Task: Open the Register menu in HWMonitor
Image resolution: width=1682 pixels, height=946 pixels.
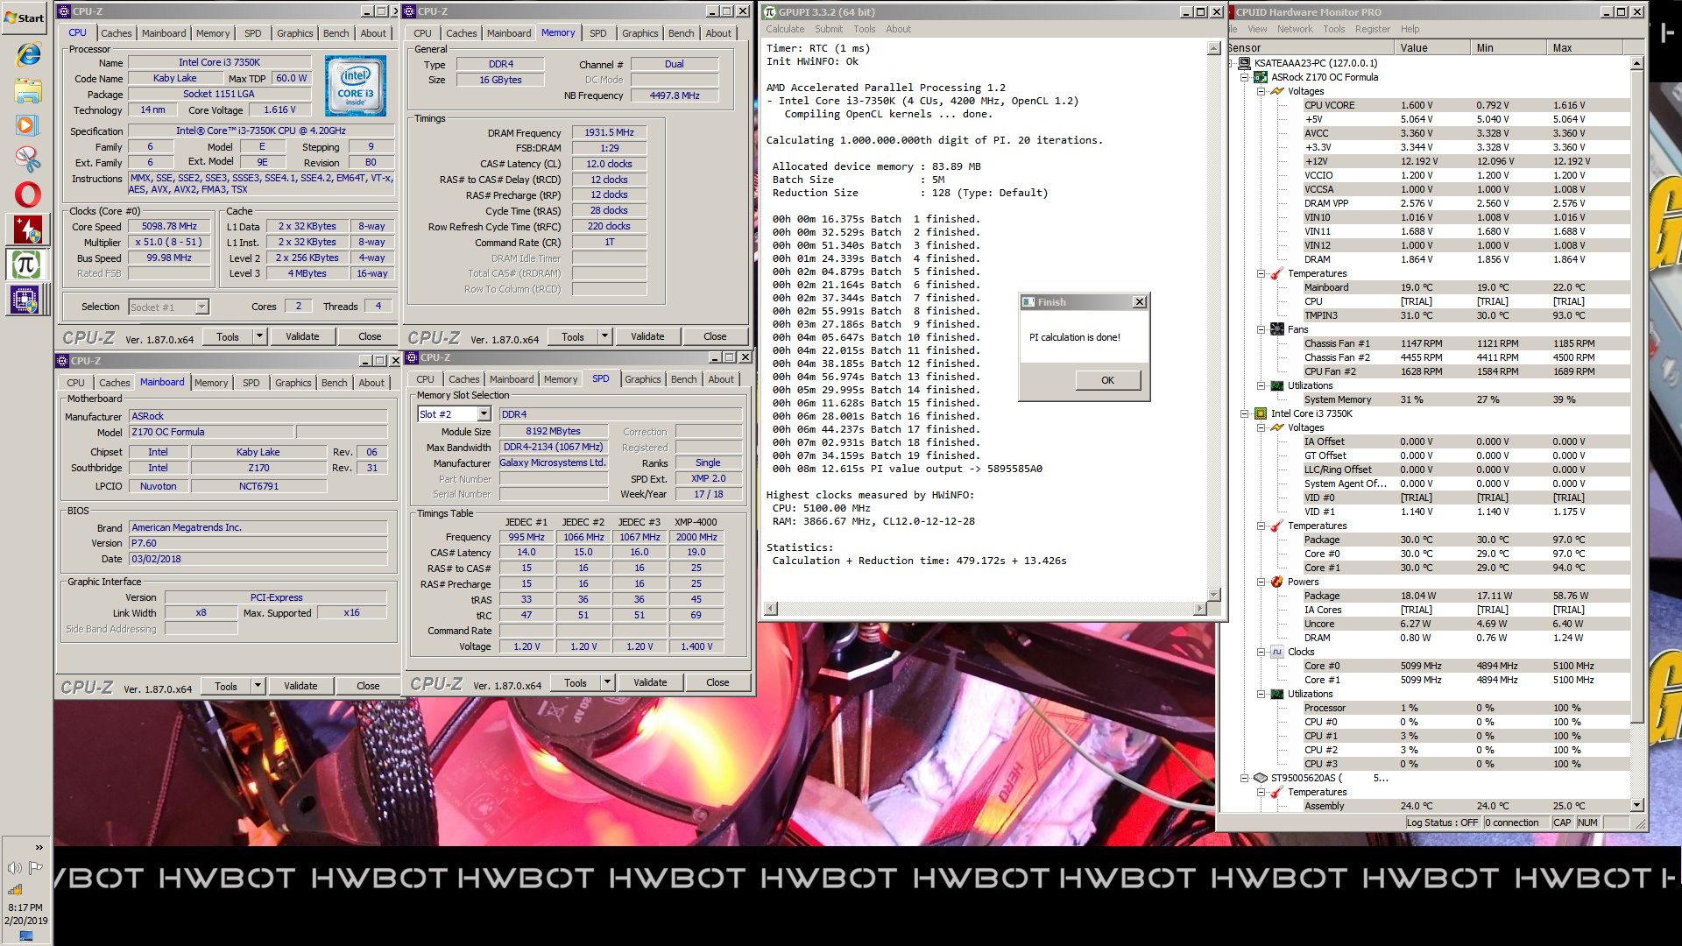Action: pos(1372,29)
